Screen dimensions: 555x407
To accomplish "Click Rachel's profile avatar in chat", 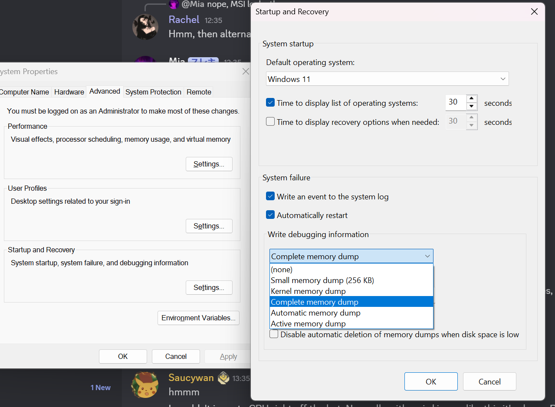I will pyautogui.click(x=145, y=27).
